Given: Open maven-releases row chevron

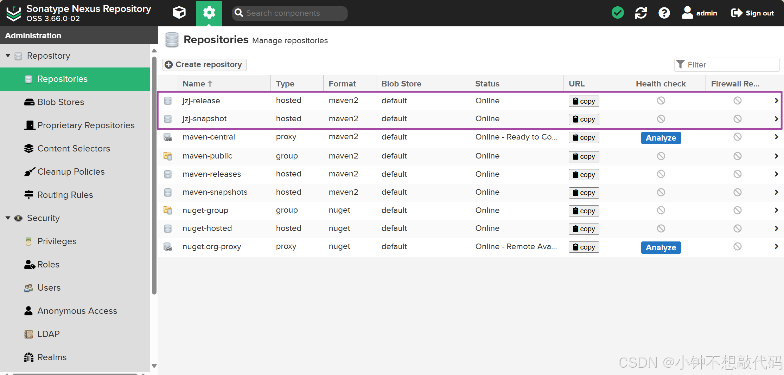Looking at the screenshot, I should [x=776, y=174].
